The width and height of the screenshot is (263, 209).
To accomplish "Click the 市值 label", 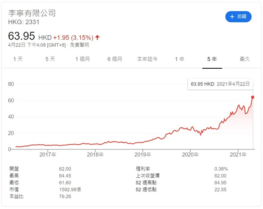I will pos(14,189).
